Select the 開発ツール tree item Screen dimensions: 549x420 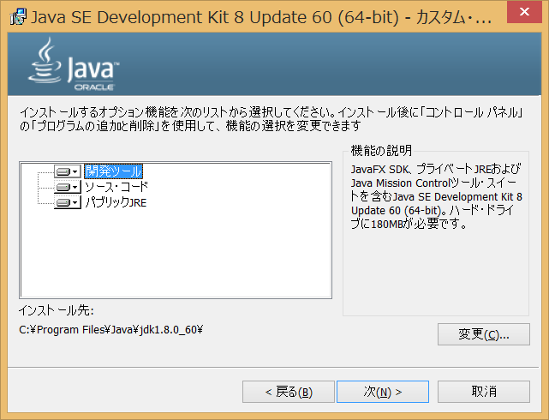113,171
